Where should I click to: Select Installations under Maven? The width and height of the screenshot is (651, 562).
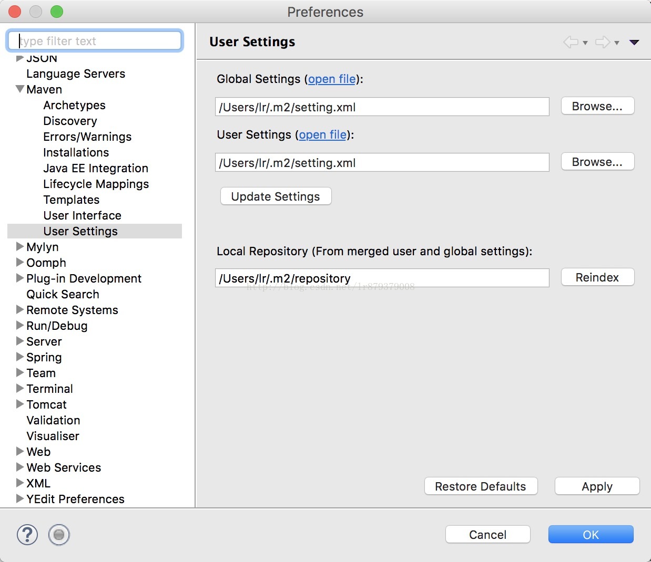coord(76,152)
